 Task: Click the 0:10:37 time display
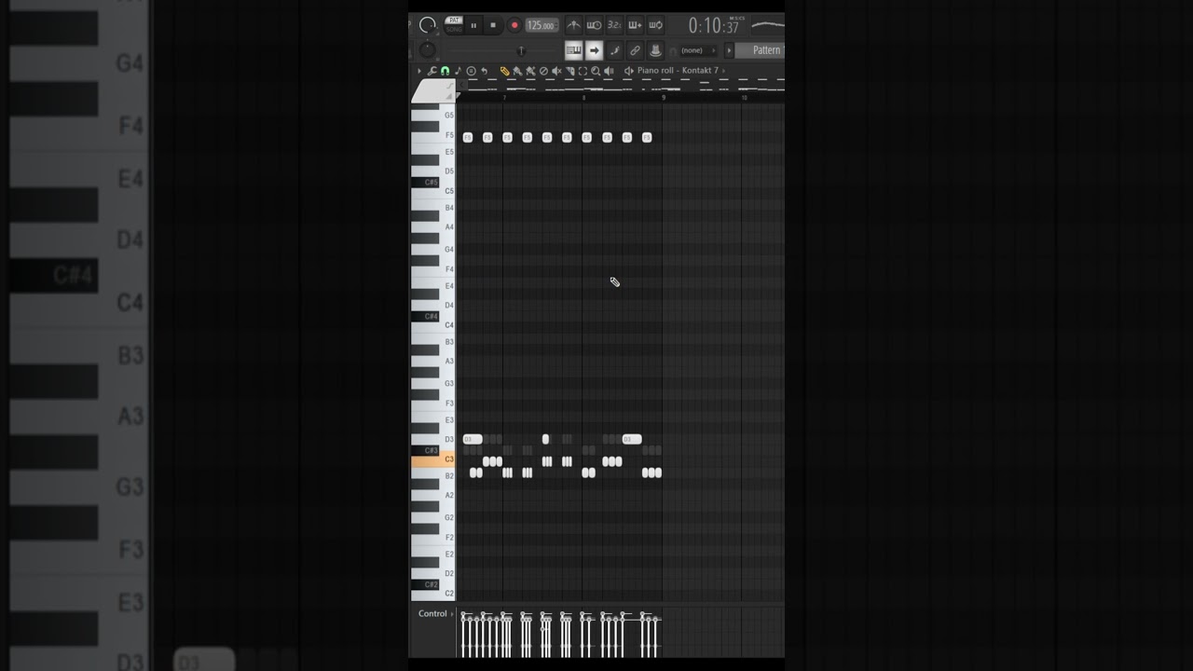714,26
